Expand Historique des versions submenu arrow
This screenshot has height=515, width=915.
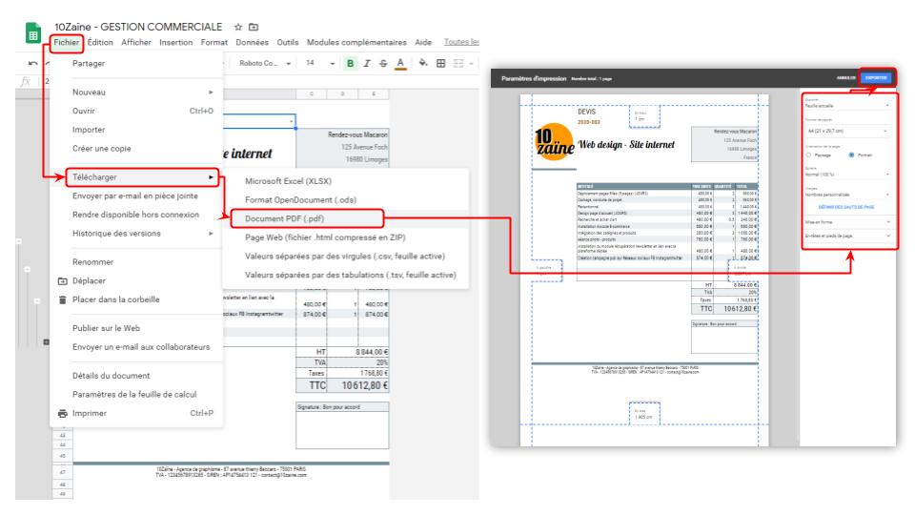click(x=211, y=234)
